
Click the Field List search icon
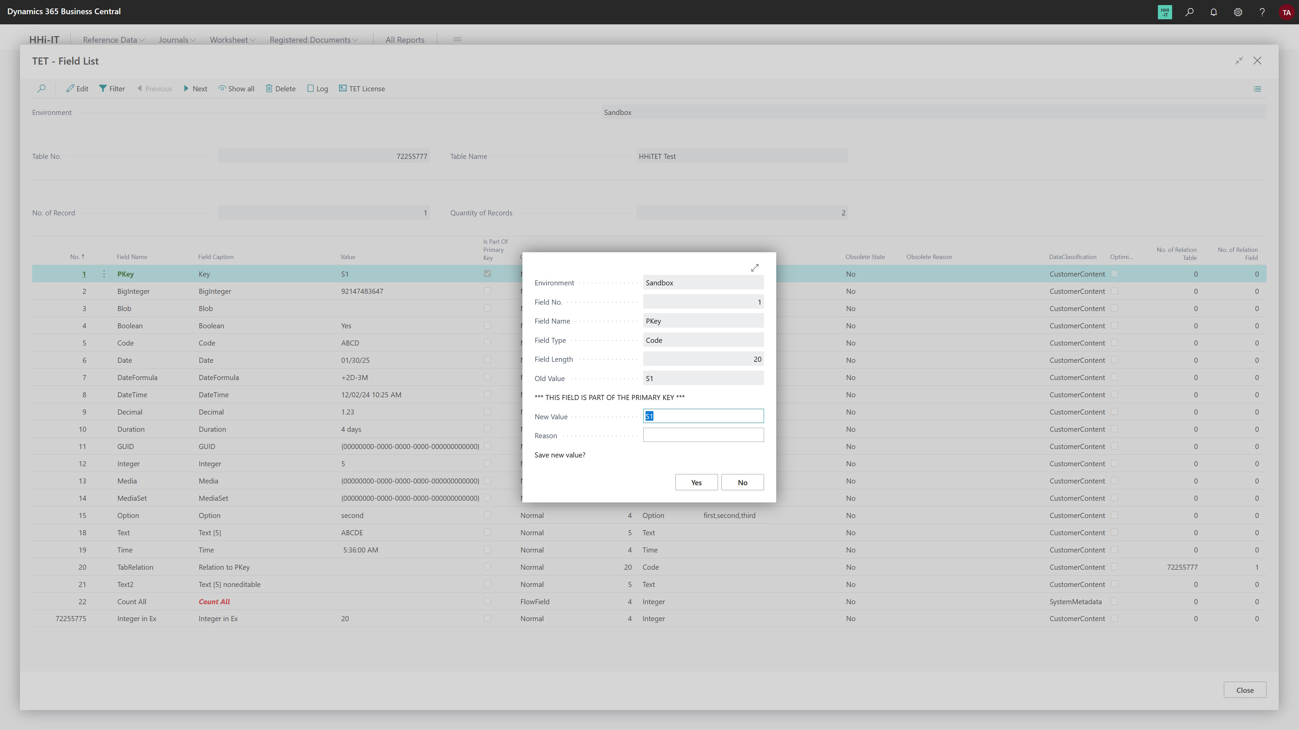(41, 89)
